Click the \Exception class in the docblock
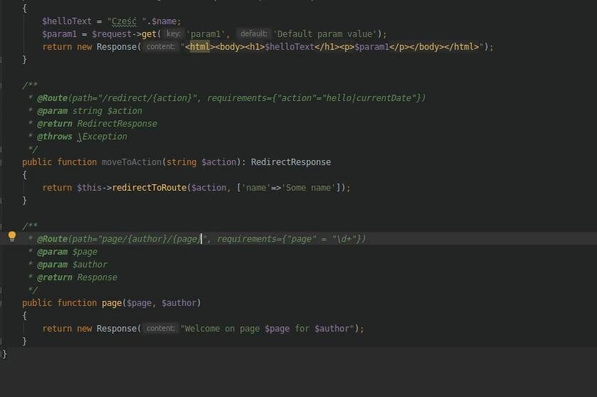The height and width of the screenshot is (397, 597). [x=102, y=137]
